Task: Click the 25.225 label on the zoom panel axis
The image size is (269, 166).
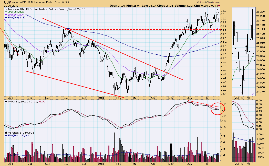Action: (x=260, y=12)
